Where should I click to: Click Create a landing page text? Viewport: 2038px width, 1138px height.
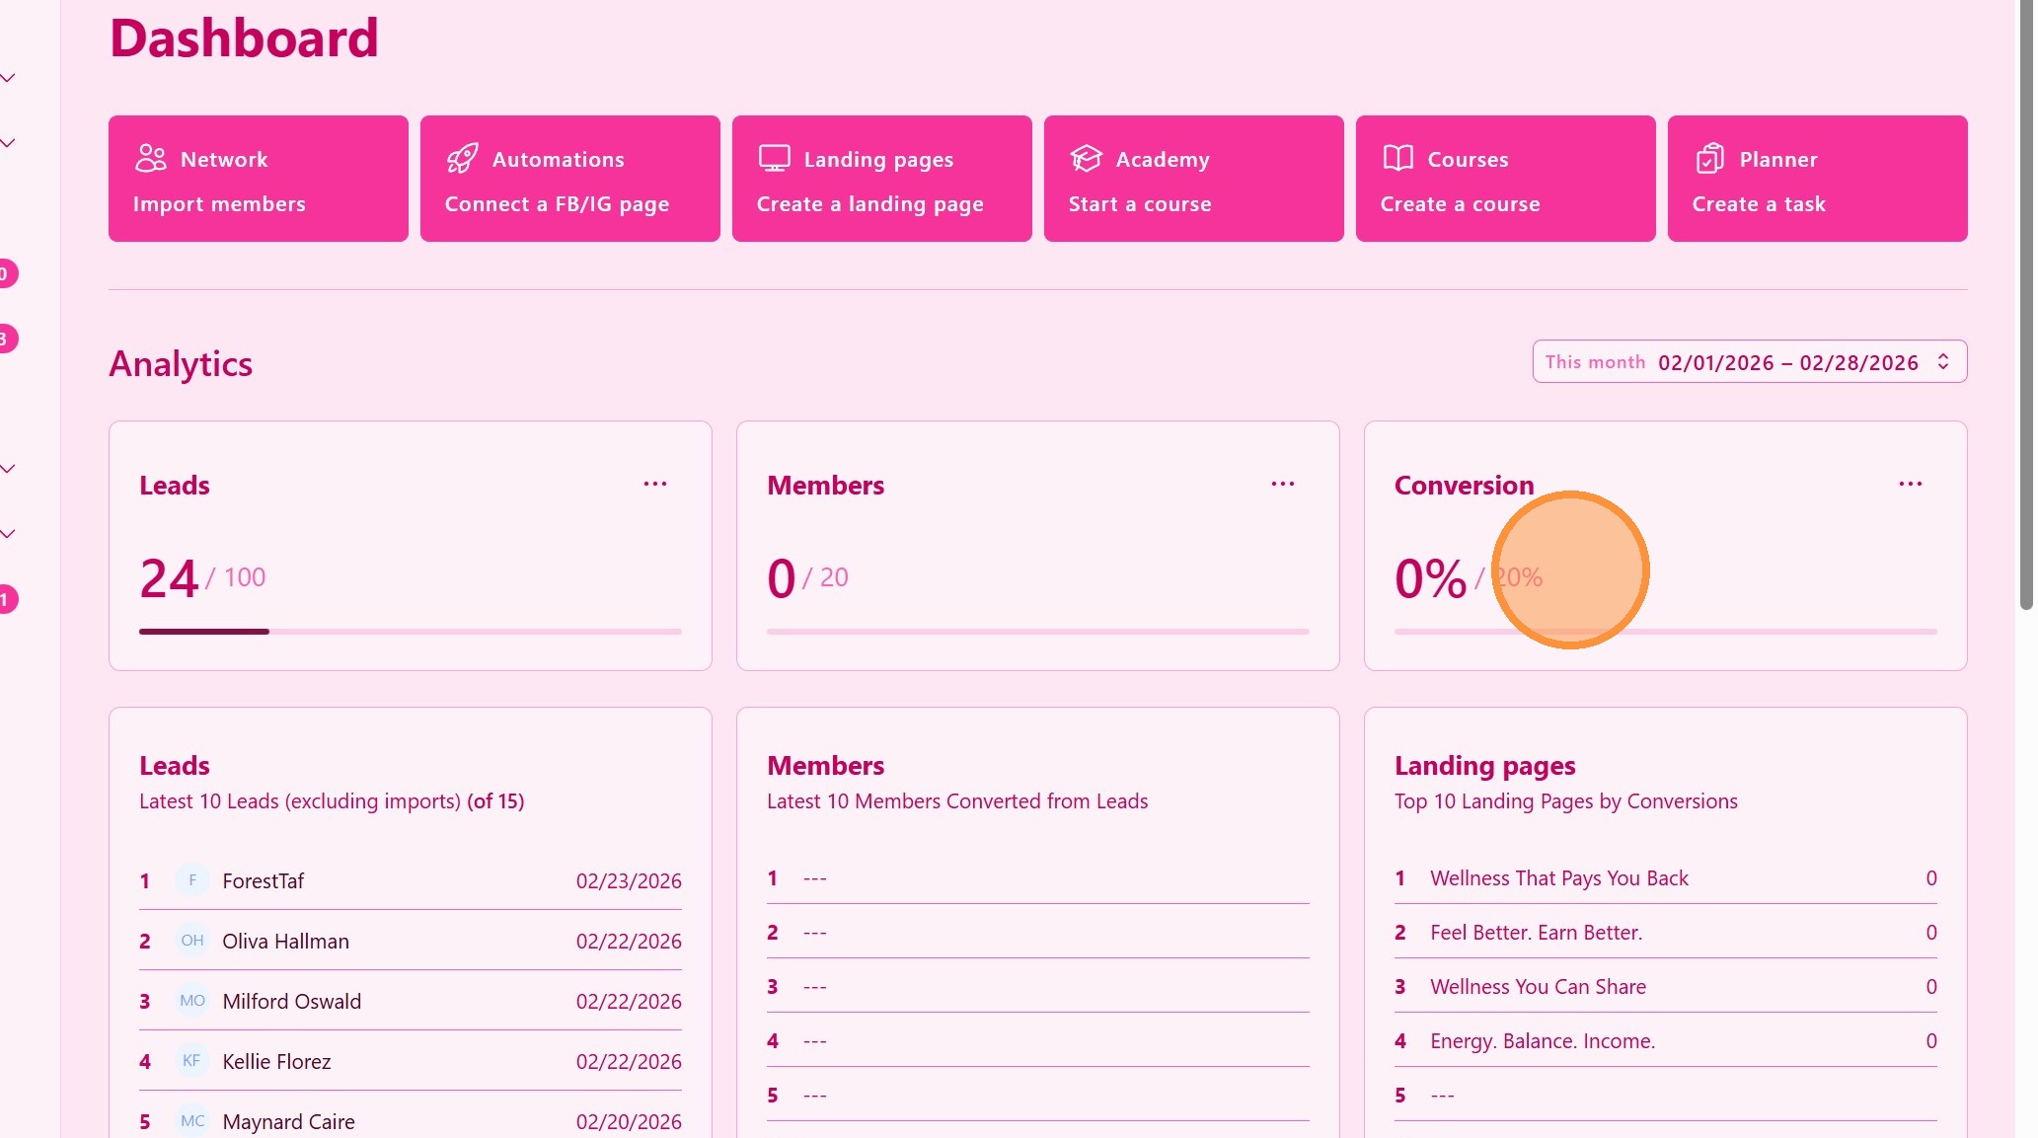coord(869,204)
